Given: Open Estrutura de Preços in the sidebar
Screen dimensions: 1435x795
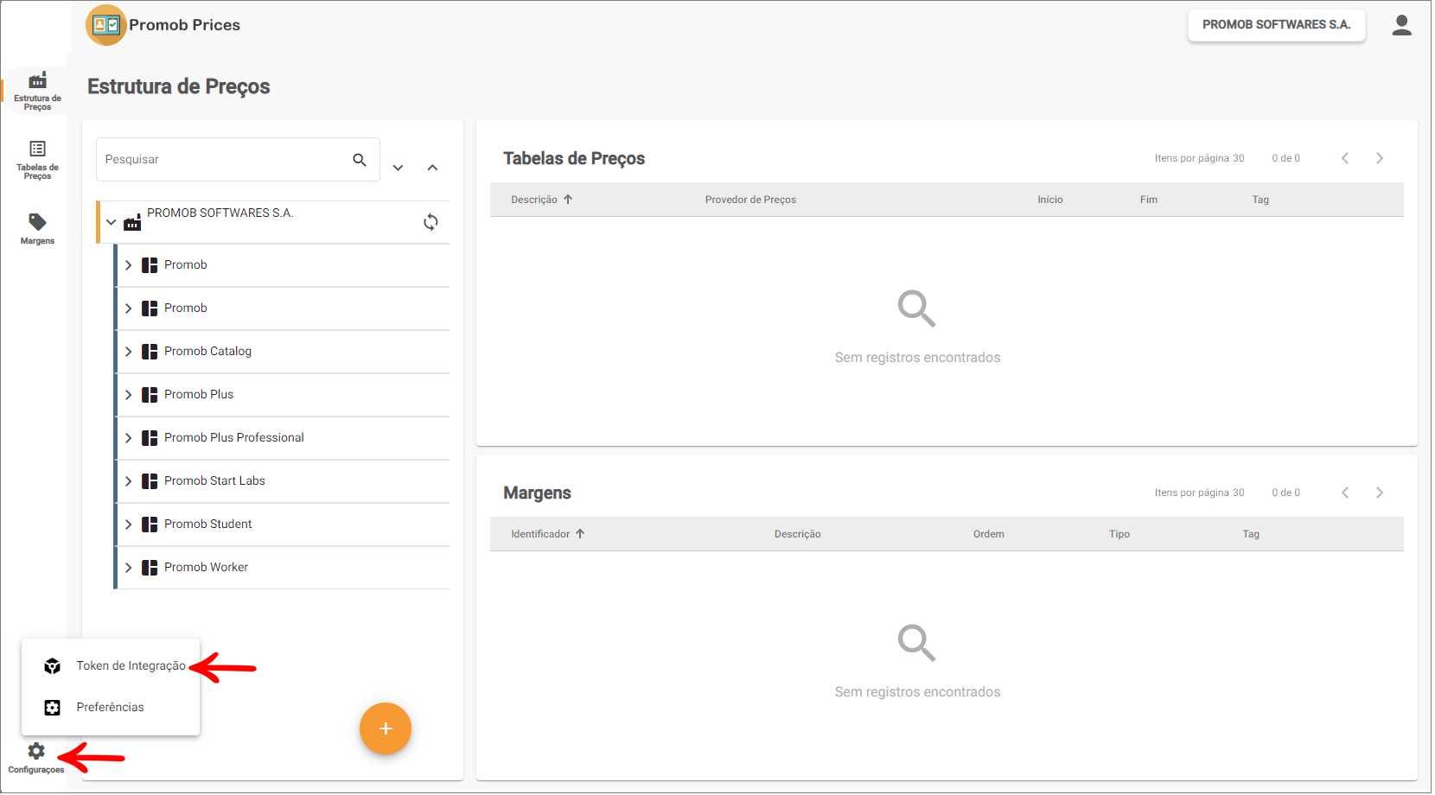Looking at the screenshot, I should coord(37,91).
